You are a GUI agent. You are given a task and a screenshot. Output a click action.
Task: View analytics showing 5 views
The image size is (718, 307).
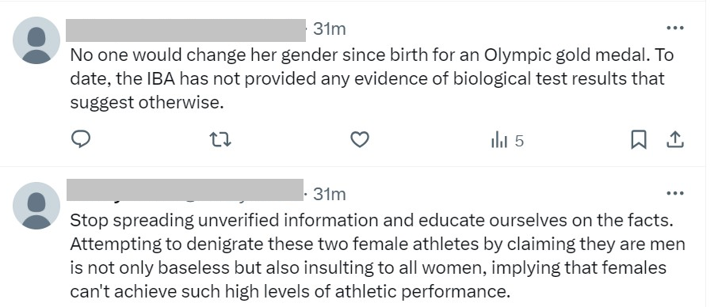tap(507, 140)
